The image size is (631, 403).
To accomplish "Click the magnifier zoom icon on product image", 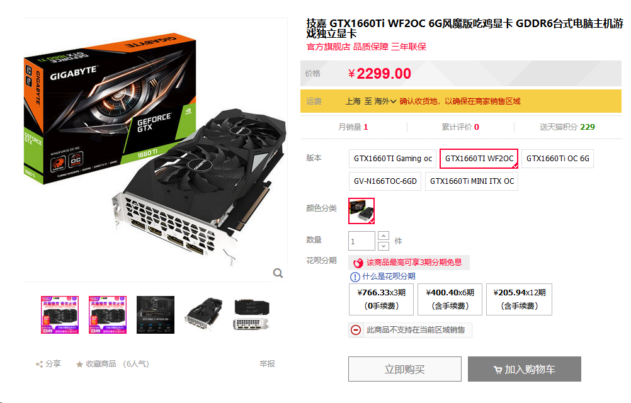I will pos(278,273).
